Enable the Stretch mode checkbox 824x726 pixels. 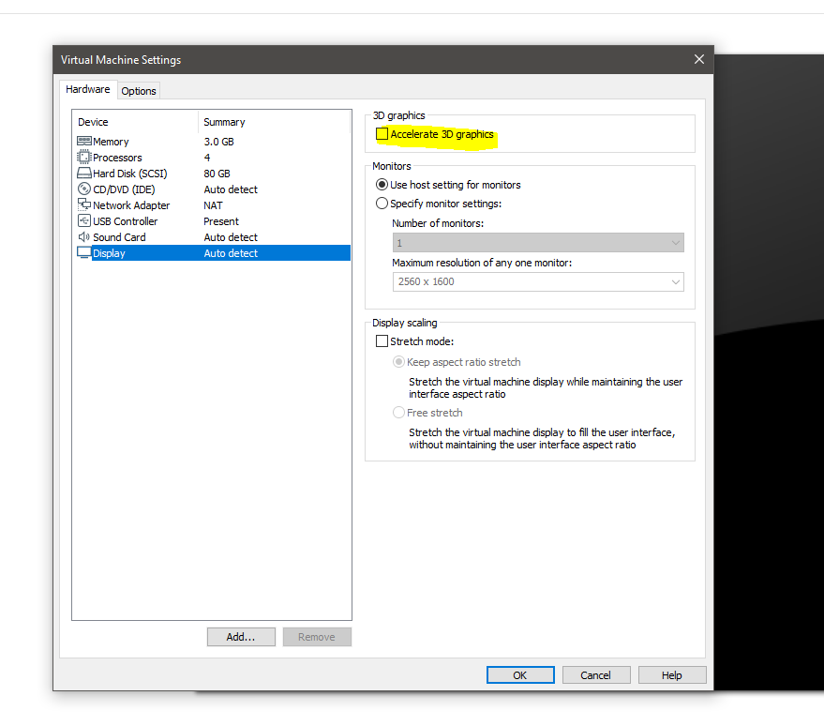[382, 341]
